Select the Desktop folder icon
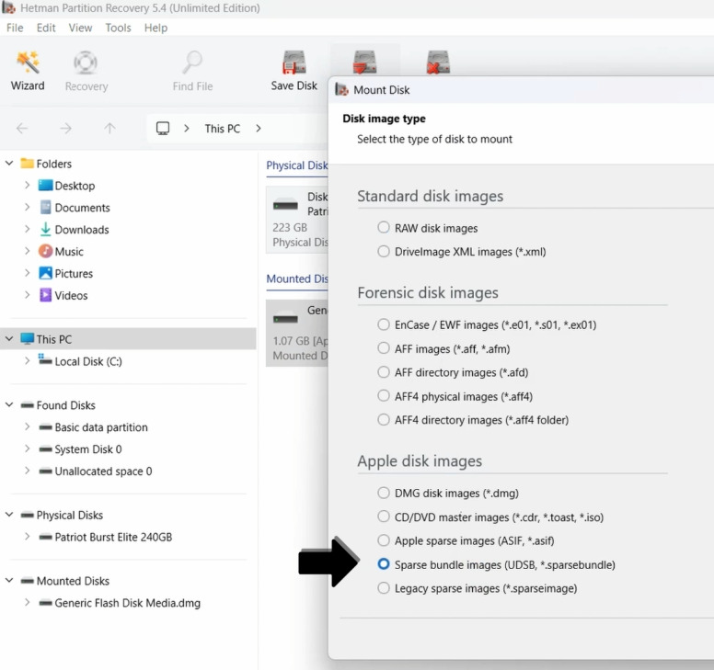 point(45,185)
